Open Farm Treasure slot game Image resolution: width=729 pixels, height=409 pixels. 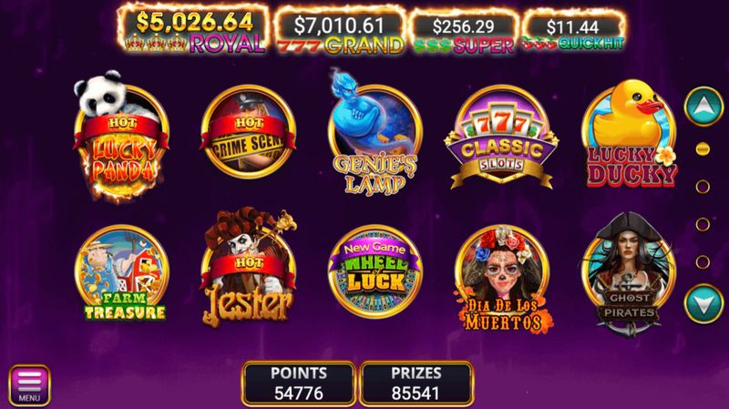pos(122,273)
